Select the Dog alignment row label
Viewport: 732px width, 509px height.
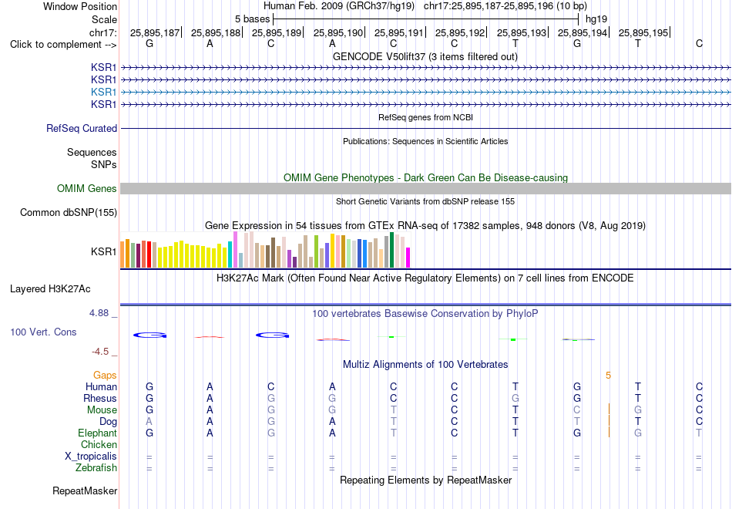[109, 422]
